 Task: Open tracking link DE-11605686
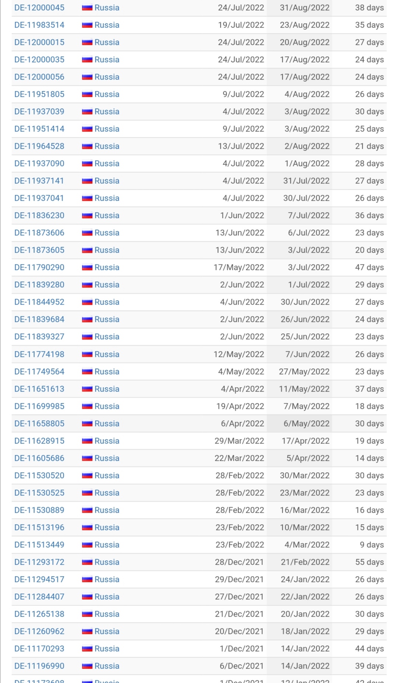click(39, 458)
